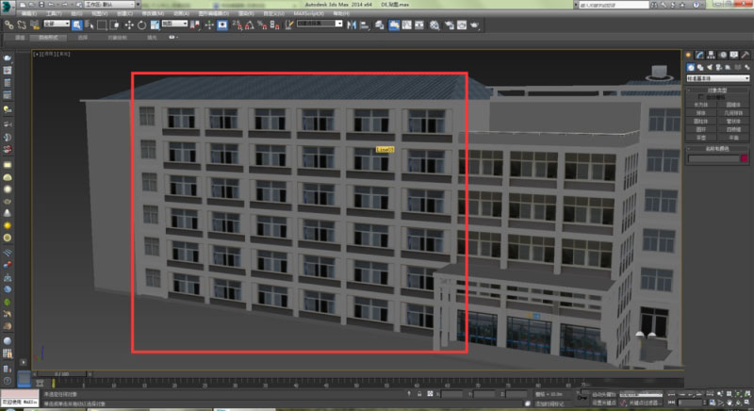Open the 标准基本体 primitives dropdown
Viewport: 754px width, 411px height.
click(x=718, y=78)
